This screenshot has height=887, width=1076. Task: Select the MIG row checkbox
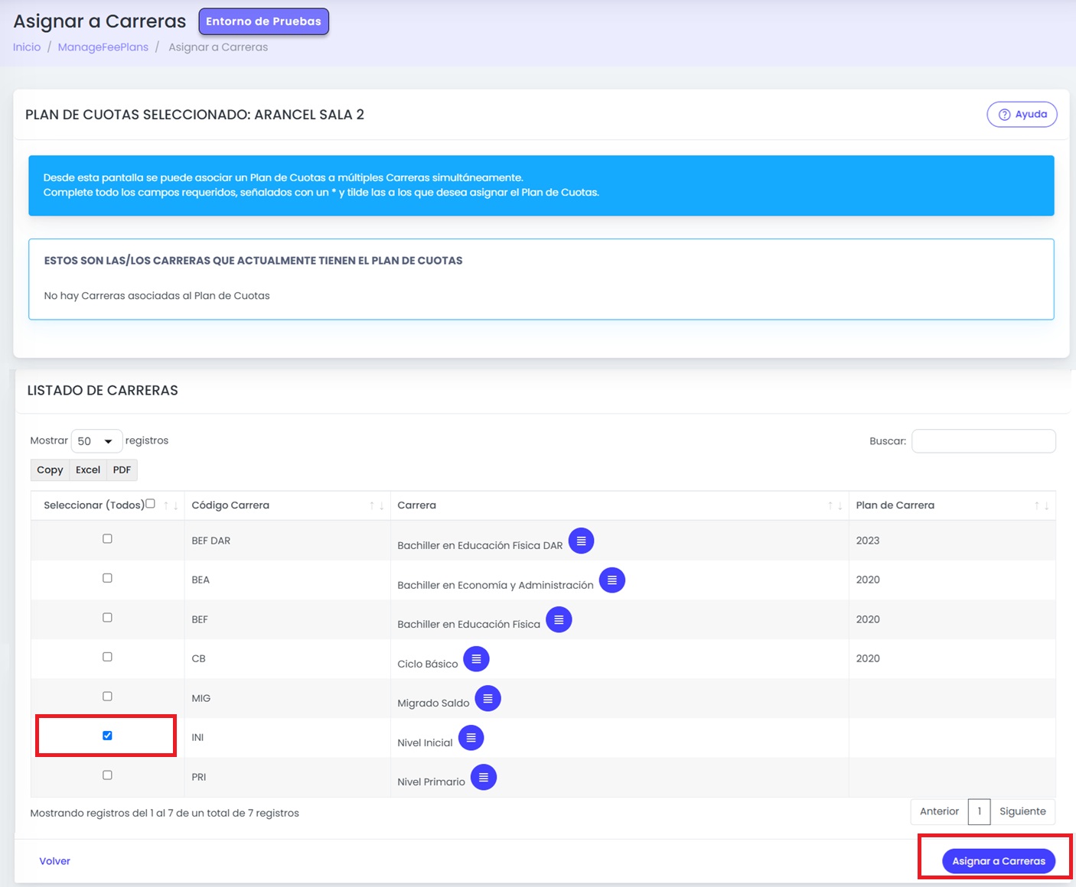107,696
